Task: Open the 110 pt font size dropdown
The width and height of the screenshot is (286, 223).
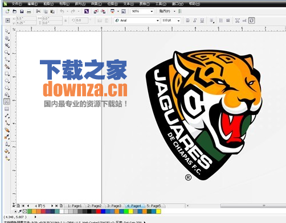Action: (178, 20)
